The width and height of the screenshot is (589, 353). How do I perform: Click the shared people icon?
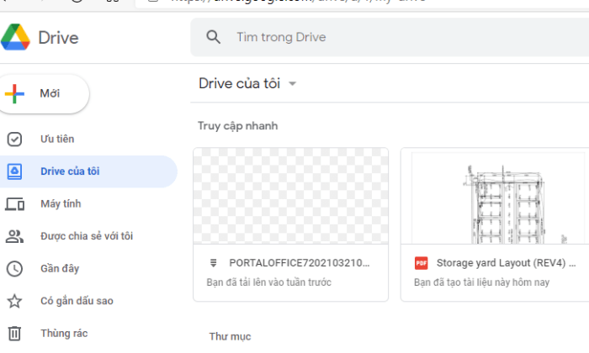[x=14, y=236]
